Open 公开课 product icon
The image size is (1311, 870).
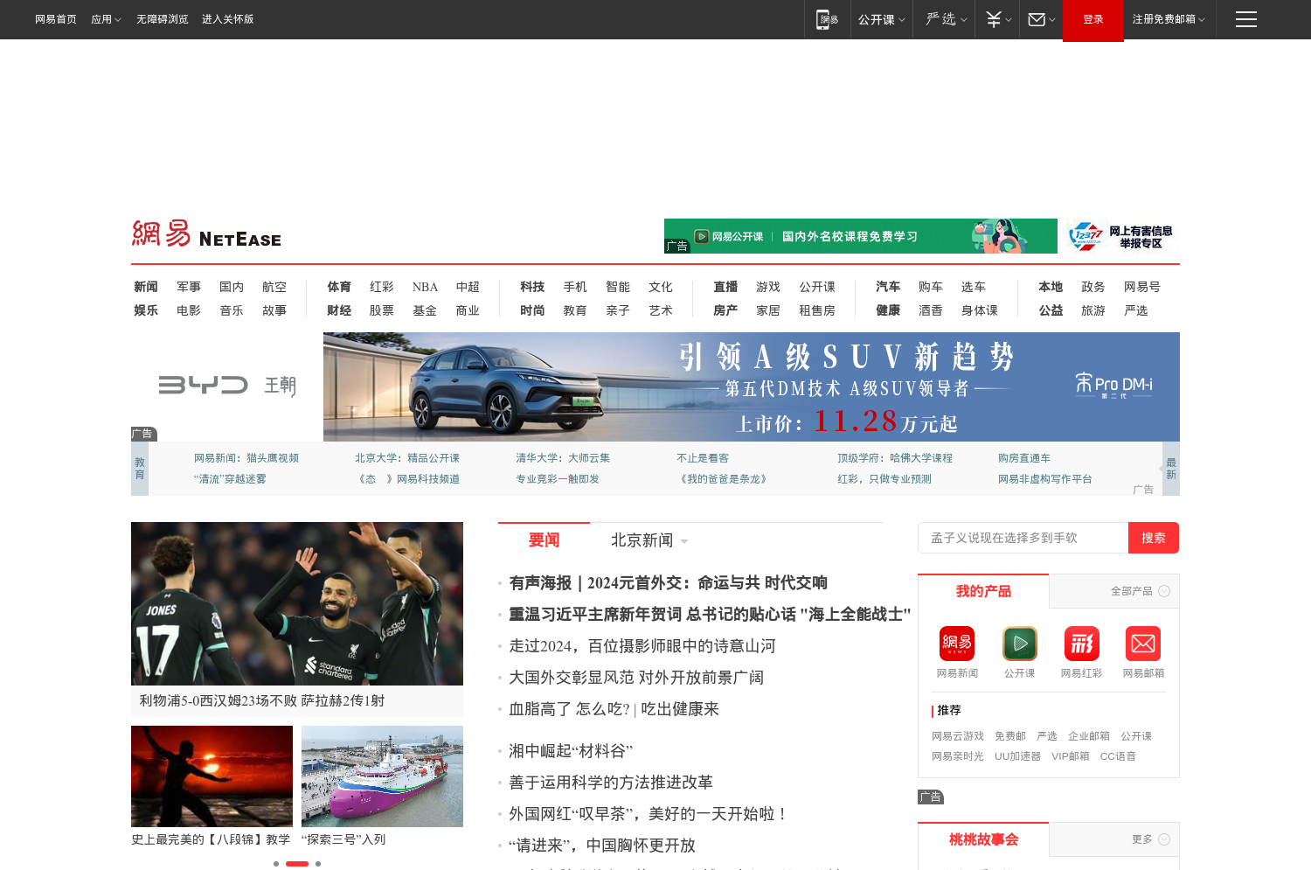1019,644
